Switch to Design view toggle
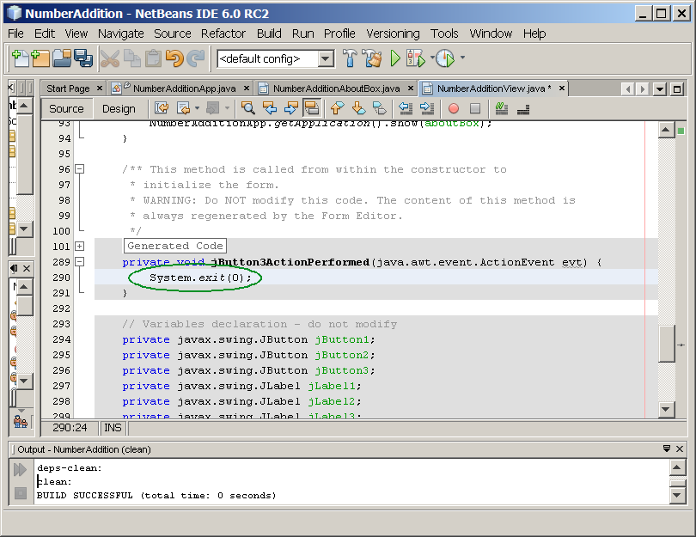The width and height of the screenshot is (696, 537). pyautogui.click(x=119, y=109)
